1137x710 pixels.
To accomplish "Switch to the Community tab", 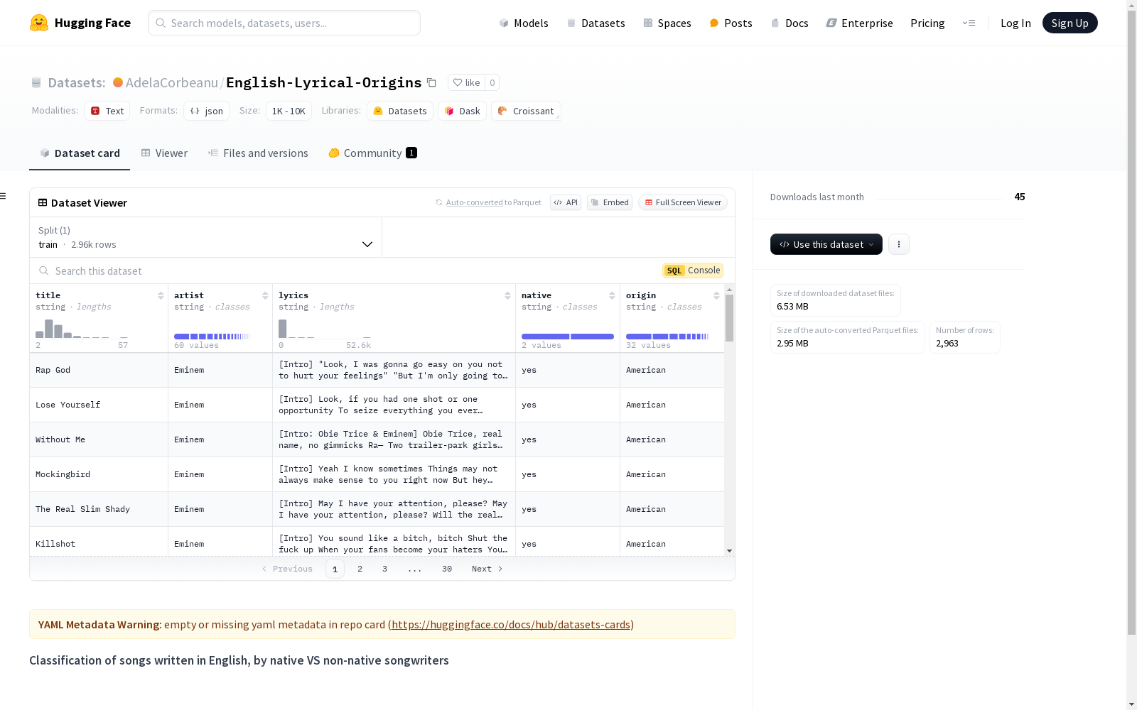I will pos(372,153).
